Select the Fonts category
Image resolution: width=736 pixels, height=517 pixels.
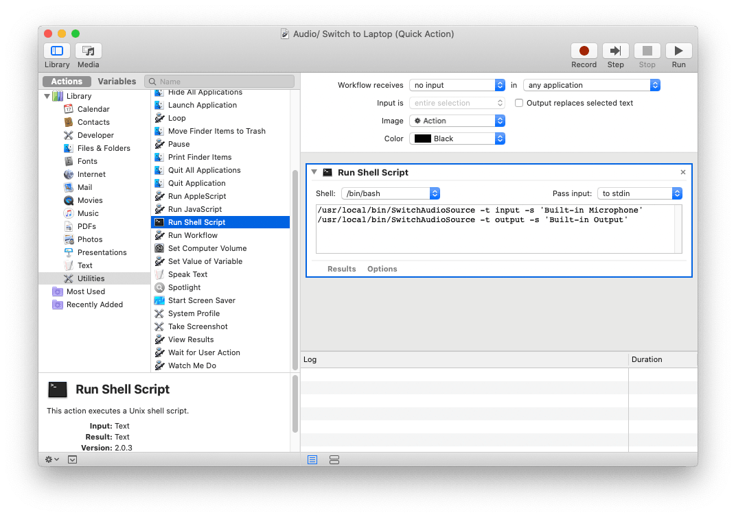pyautogui.click(x=87, y=161)
